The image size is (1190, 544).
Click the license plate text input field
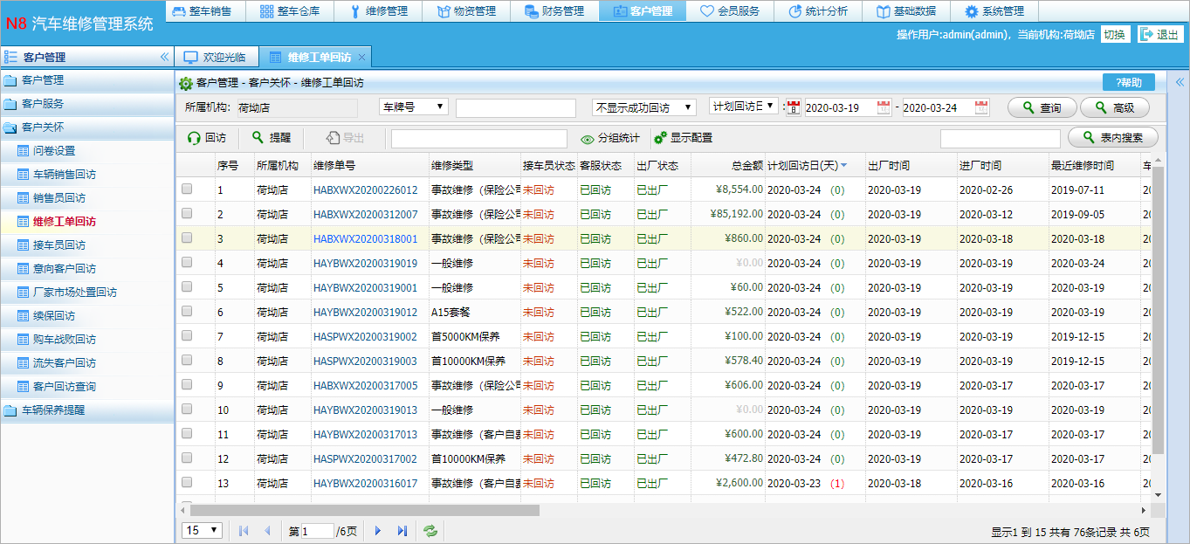tap(516, 108)
